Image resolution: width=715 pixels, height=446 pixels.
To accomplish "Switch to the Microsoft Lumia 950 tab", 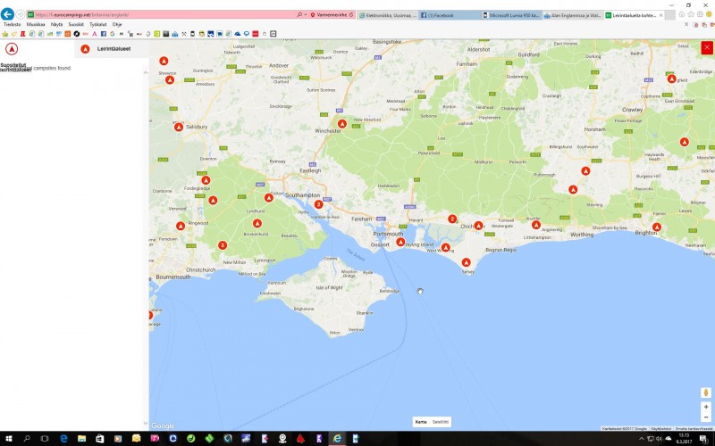I will [509, 15].
